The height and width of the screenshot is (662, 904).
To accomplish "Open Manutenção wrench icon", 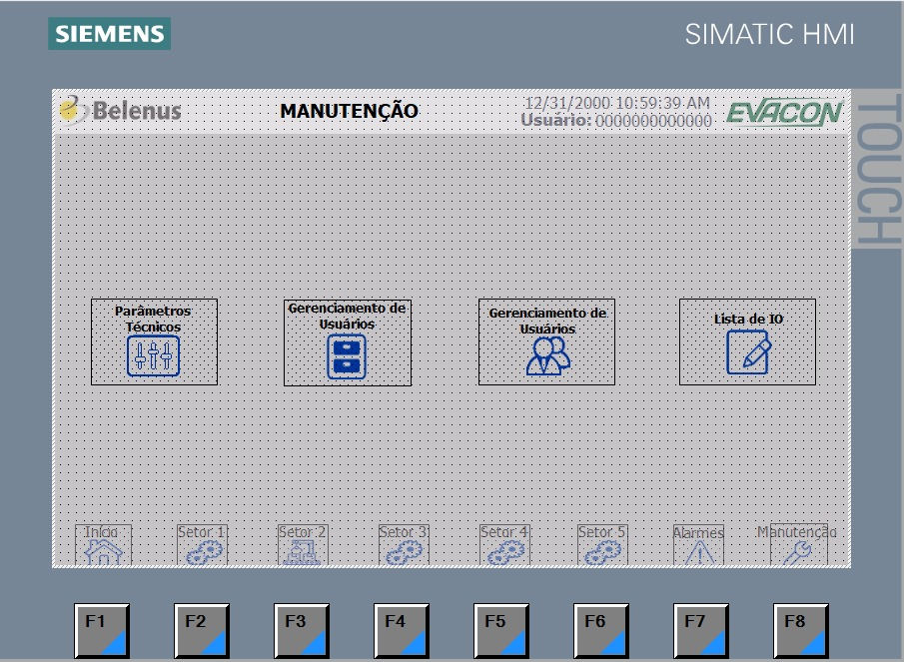I will coord(797,553).
